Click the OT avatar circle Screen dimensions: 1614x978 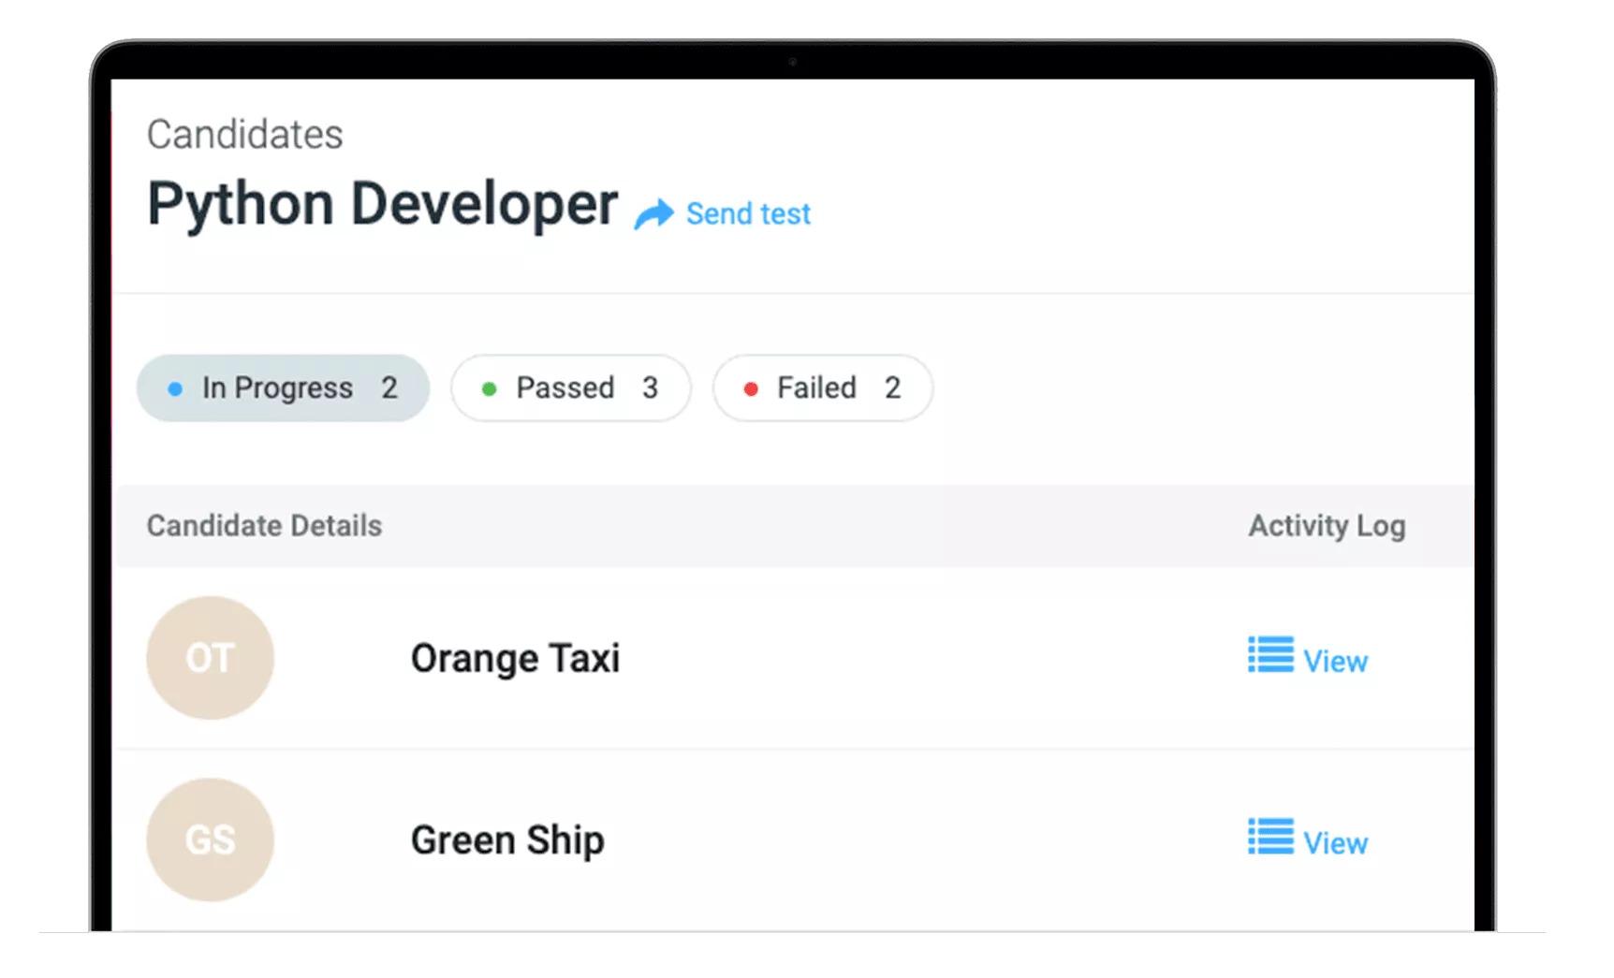pos(210,658)
